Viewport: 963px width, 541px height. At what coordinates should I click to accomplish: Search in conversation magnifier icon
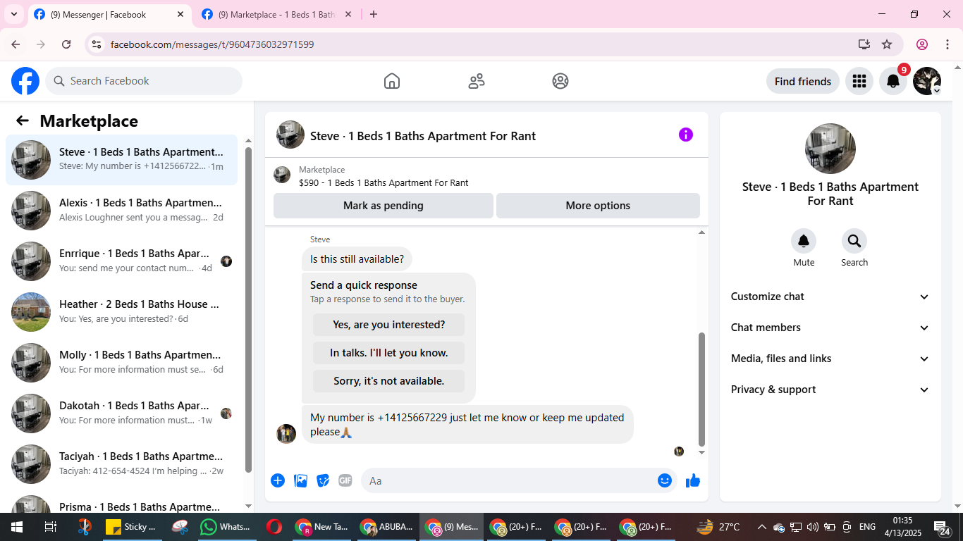click(854, 242)
